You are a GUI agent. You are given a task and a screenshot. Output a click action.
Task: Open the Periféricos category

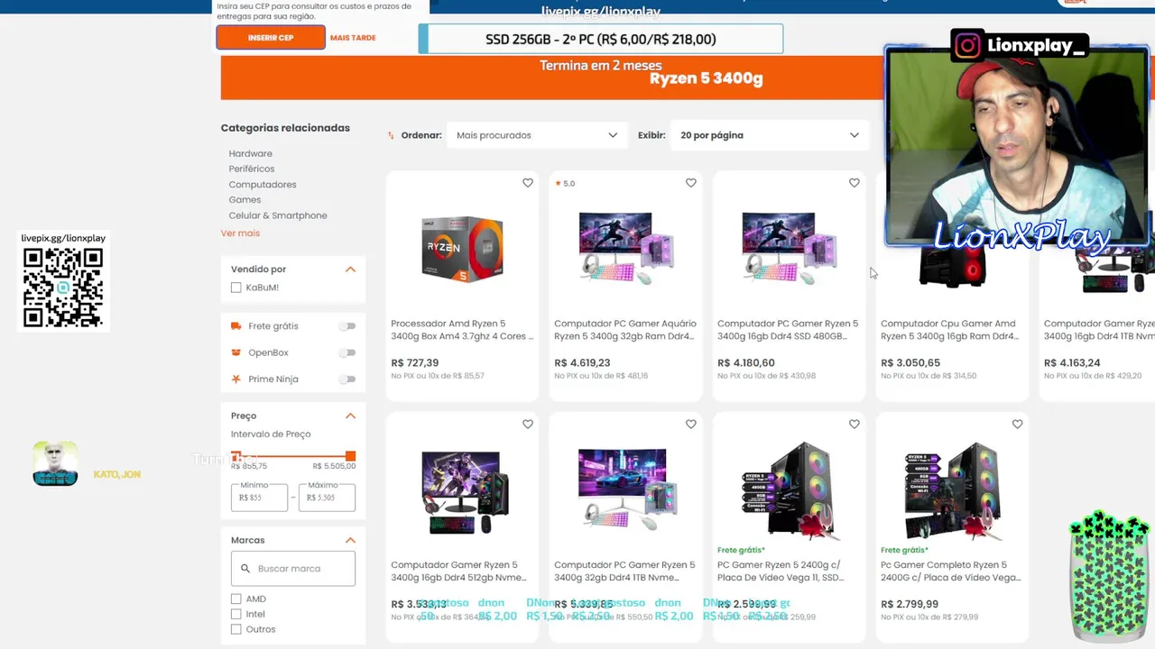click(252, 169)
